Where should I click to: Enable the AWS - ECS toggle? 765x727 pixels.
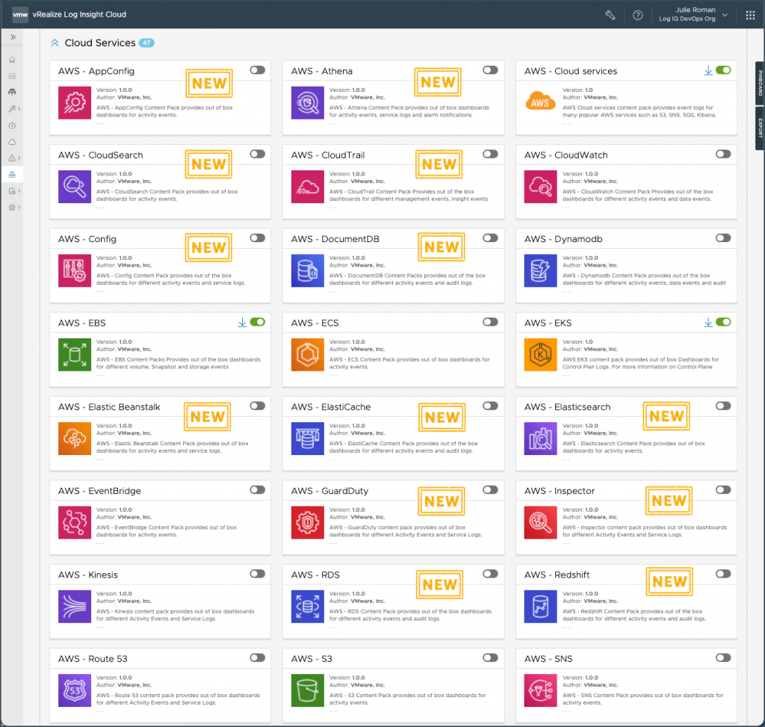pyautogui.click(x=490, y=322)
